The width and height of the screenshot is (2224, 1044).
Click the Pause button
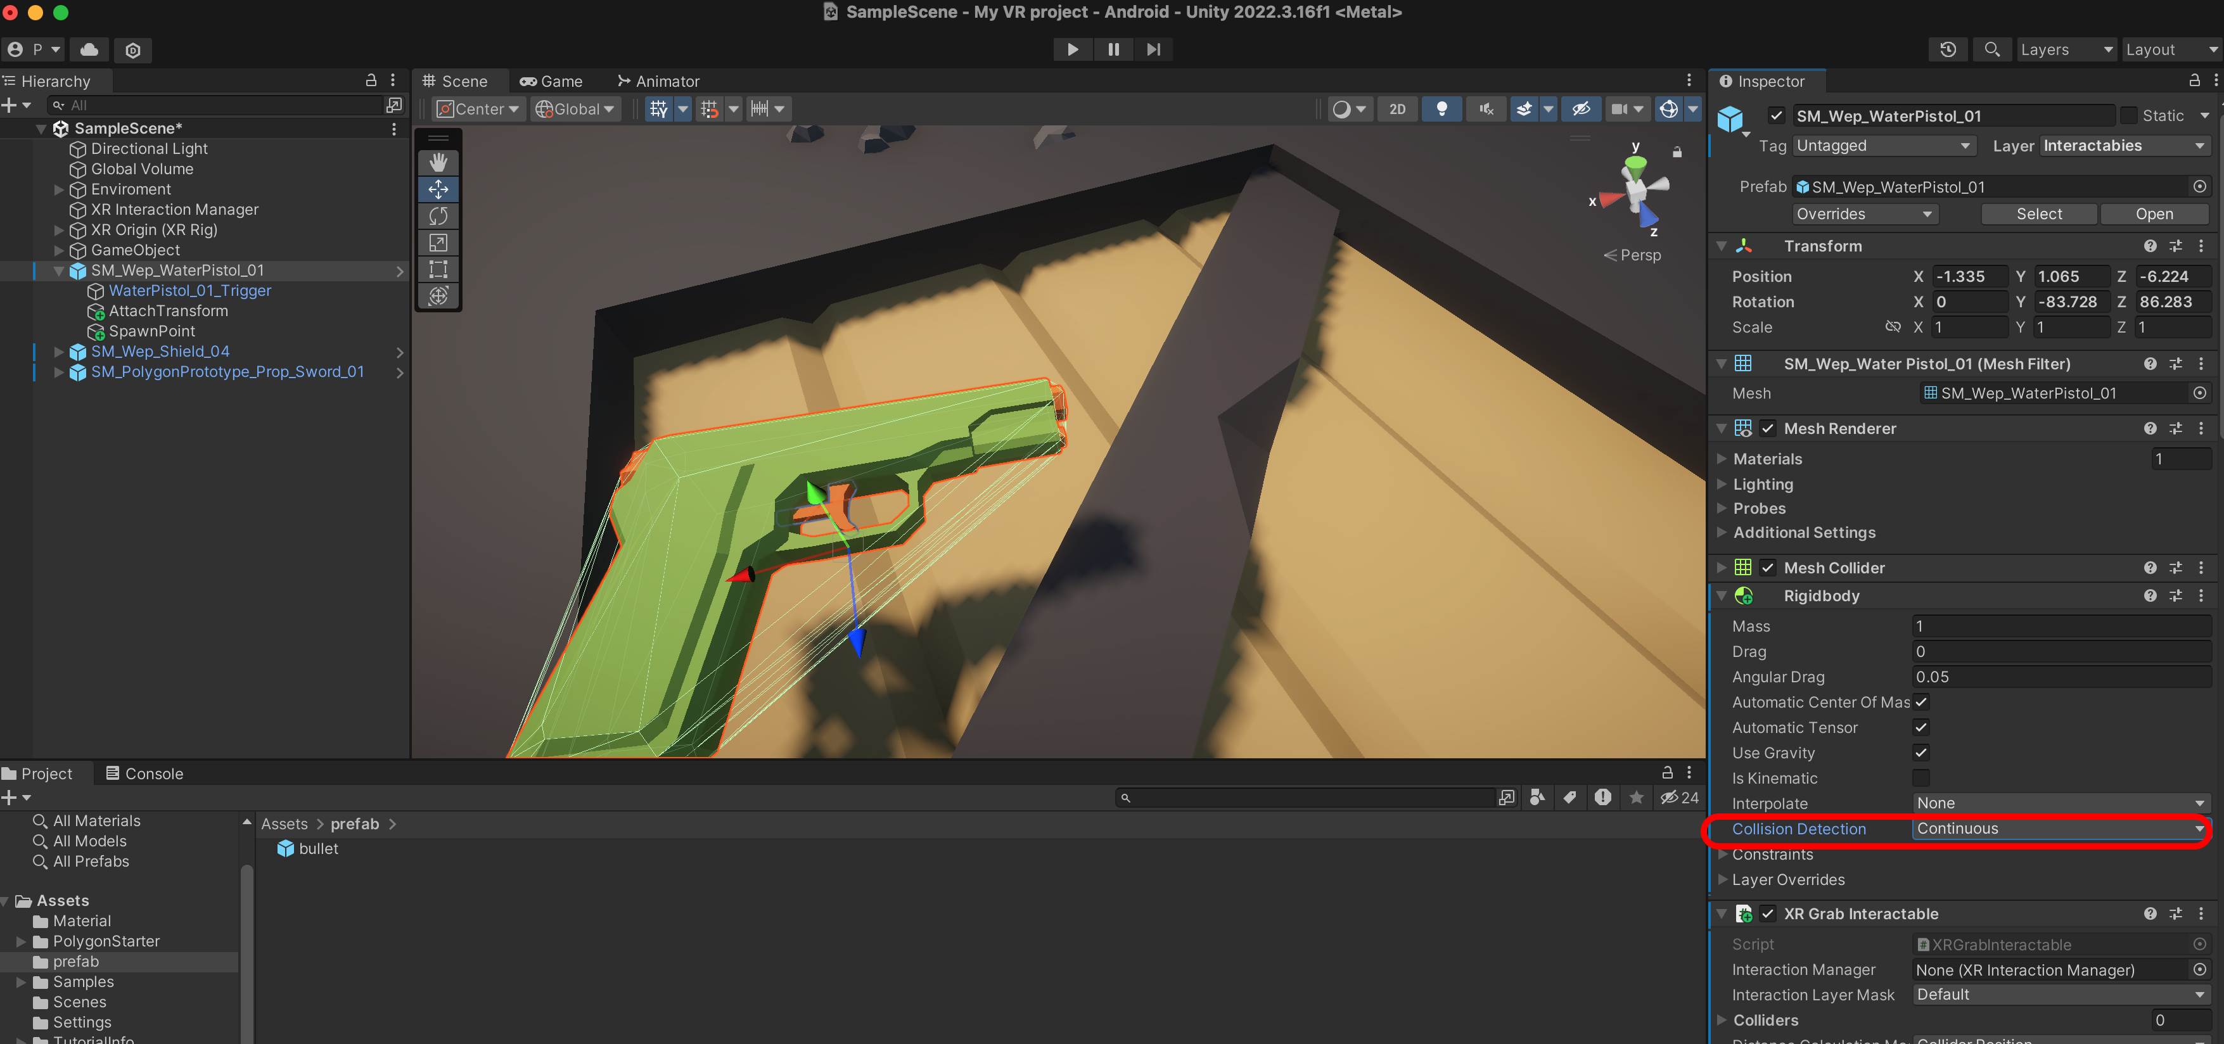[x=1113, y=49]
